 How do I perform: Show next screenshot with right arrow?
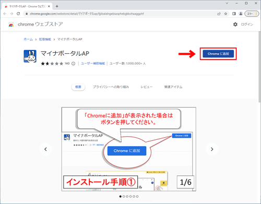(212, 149)
